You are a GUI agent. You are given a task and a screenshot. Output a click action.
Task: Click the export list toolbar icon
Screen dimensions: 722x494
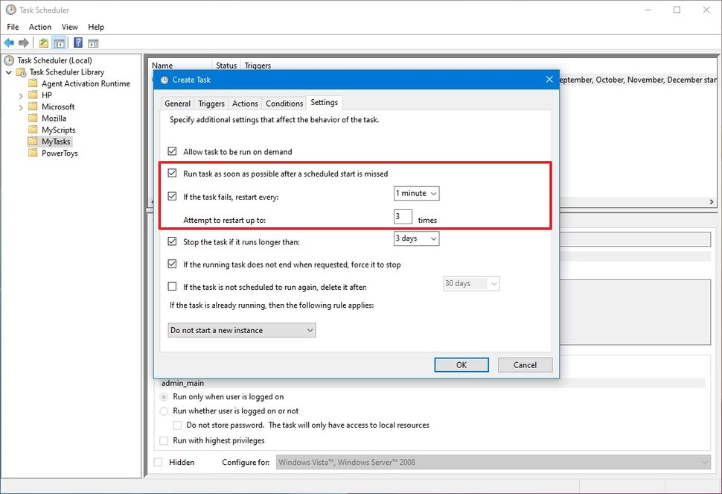43,42
